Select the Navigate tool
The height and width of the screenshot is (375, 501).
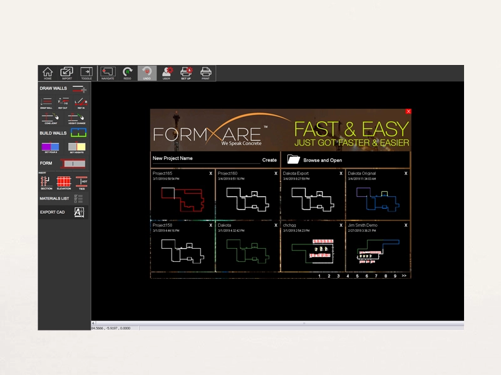pyautogui.click(x=108, y=73)
